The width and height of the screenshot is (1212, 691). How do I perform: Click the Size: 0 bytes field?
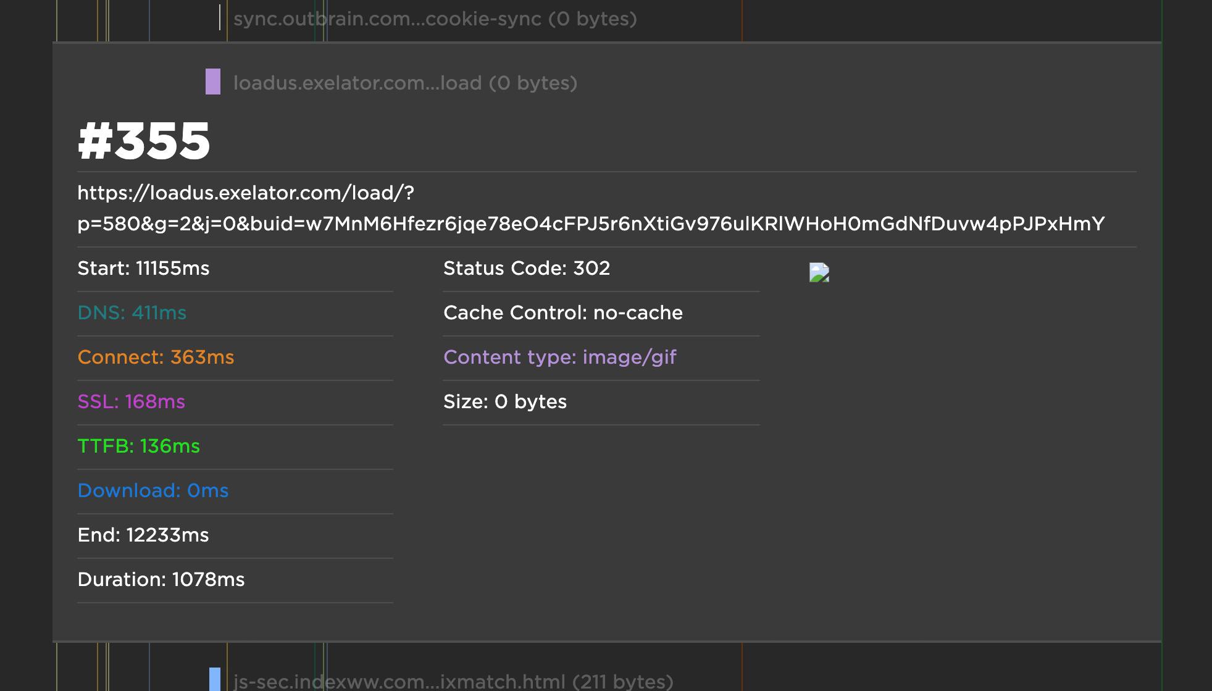coord(504,402)
